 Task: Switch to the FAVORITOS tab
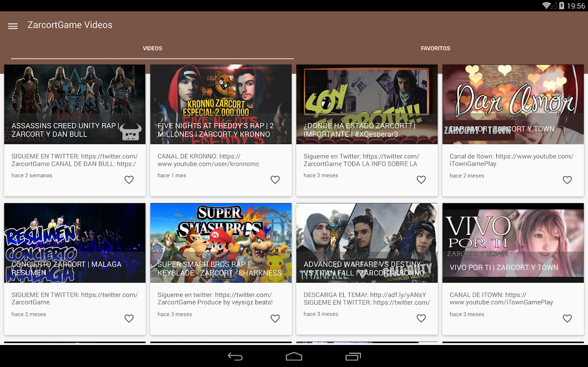click(435, 48)
